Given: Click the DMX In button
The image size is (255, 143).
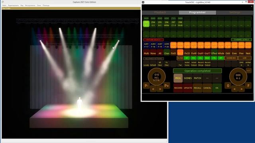Looking at the screenshot, I should (241, 64).
